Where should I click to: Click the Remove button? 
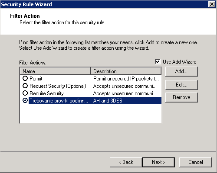pyautogui.click(x=181, y=97)
